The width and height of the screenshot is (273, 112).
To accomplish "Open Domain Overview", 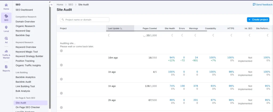I will point(25,22).
